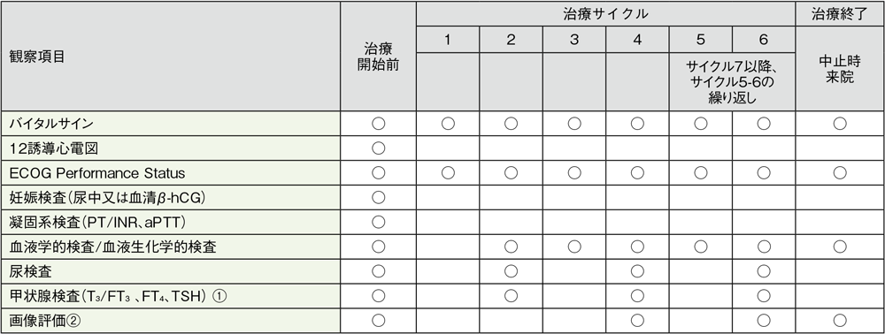Click 血液学的検査 circle under 中止時来院

pyautogui.click(x=840, y=247)
